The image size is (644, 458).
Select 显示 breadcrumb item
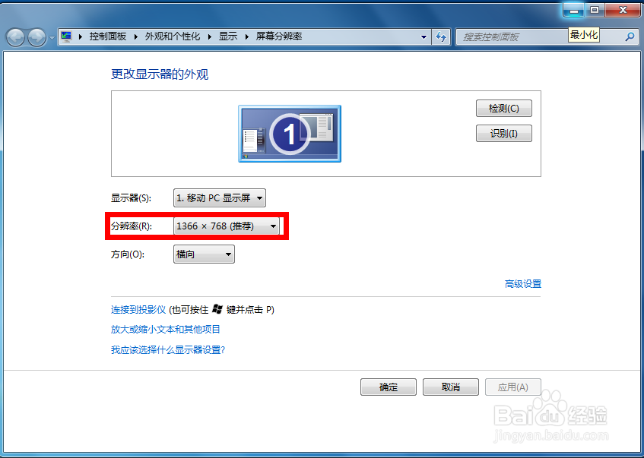[228, 36]
